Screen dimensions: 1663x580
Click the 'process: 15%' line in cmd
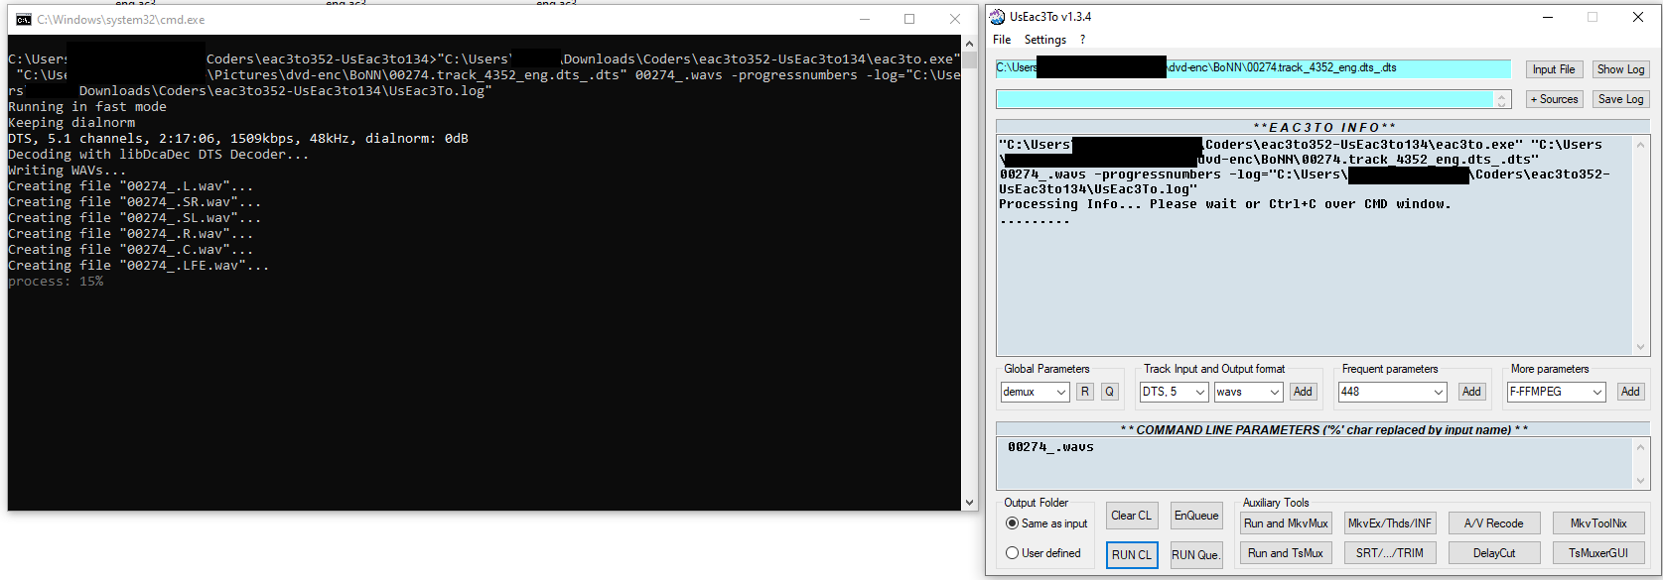56,282
